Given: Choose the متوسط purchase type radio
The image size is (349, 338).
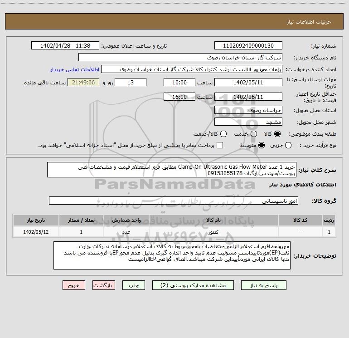Looking at the screenshot, I should (262, 145).
